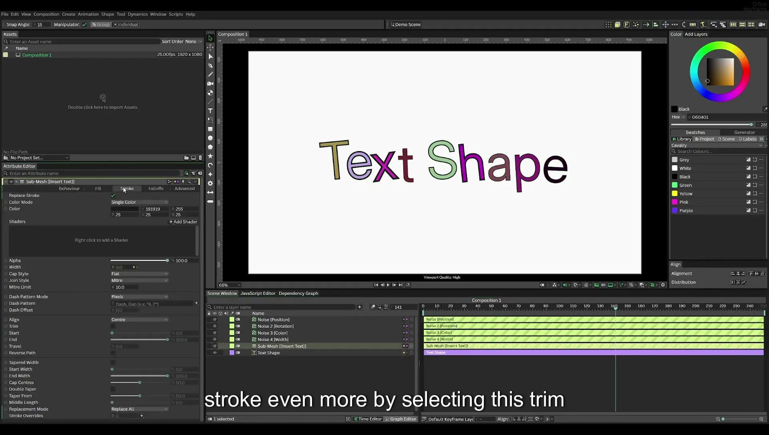Viewport: 769px width, 435px height.
Task: Toggle the Manipulator checkbox
Action: click(85, 24)
